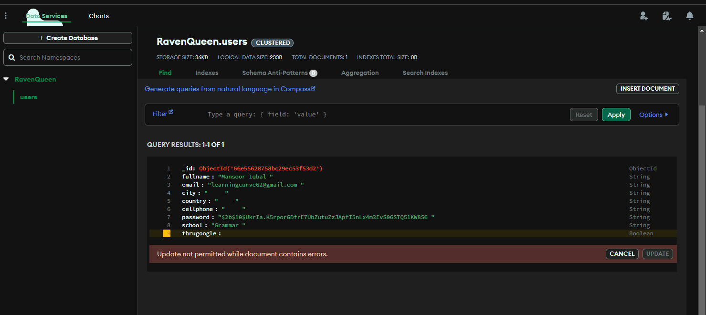This screenshot has width=706, height=315.
Task: Cancel the document edit
Action: coord(622,254)
